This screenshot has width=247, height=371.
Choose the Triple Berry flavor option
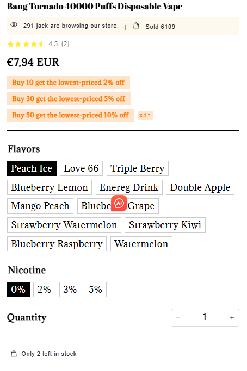tap(138, 168)
